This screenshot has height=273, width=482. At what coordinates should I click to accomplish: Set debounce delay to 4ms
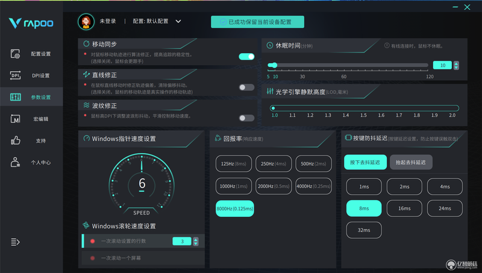coord(445,187)
